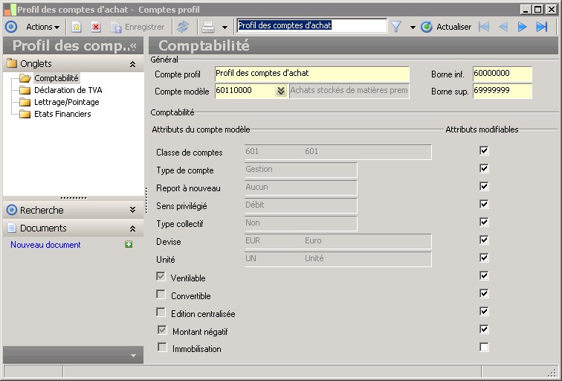562x381 pixels.
Task: Click the red delete record icon
Action: point(95,27)
